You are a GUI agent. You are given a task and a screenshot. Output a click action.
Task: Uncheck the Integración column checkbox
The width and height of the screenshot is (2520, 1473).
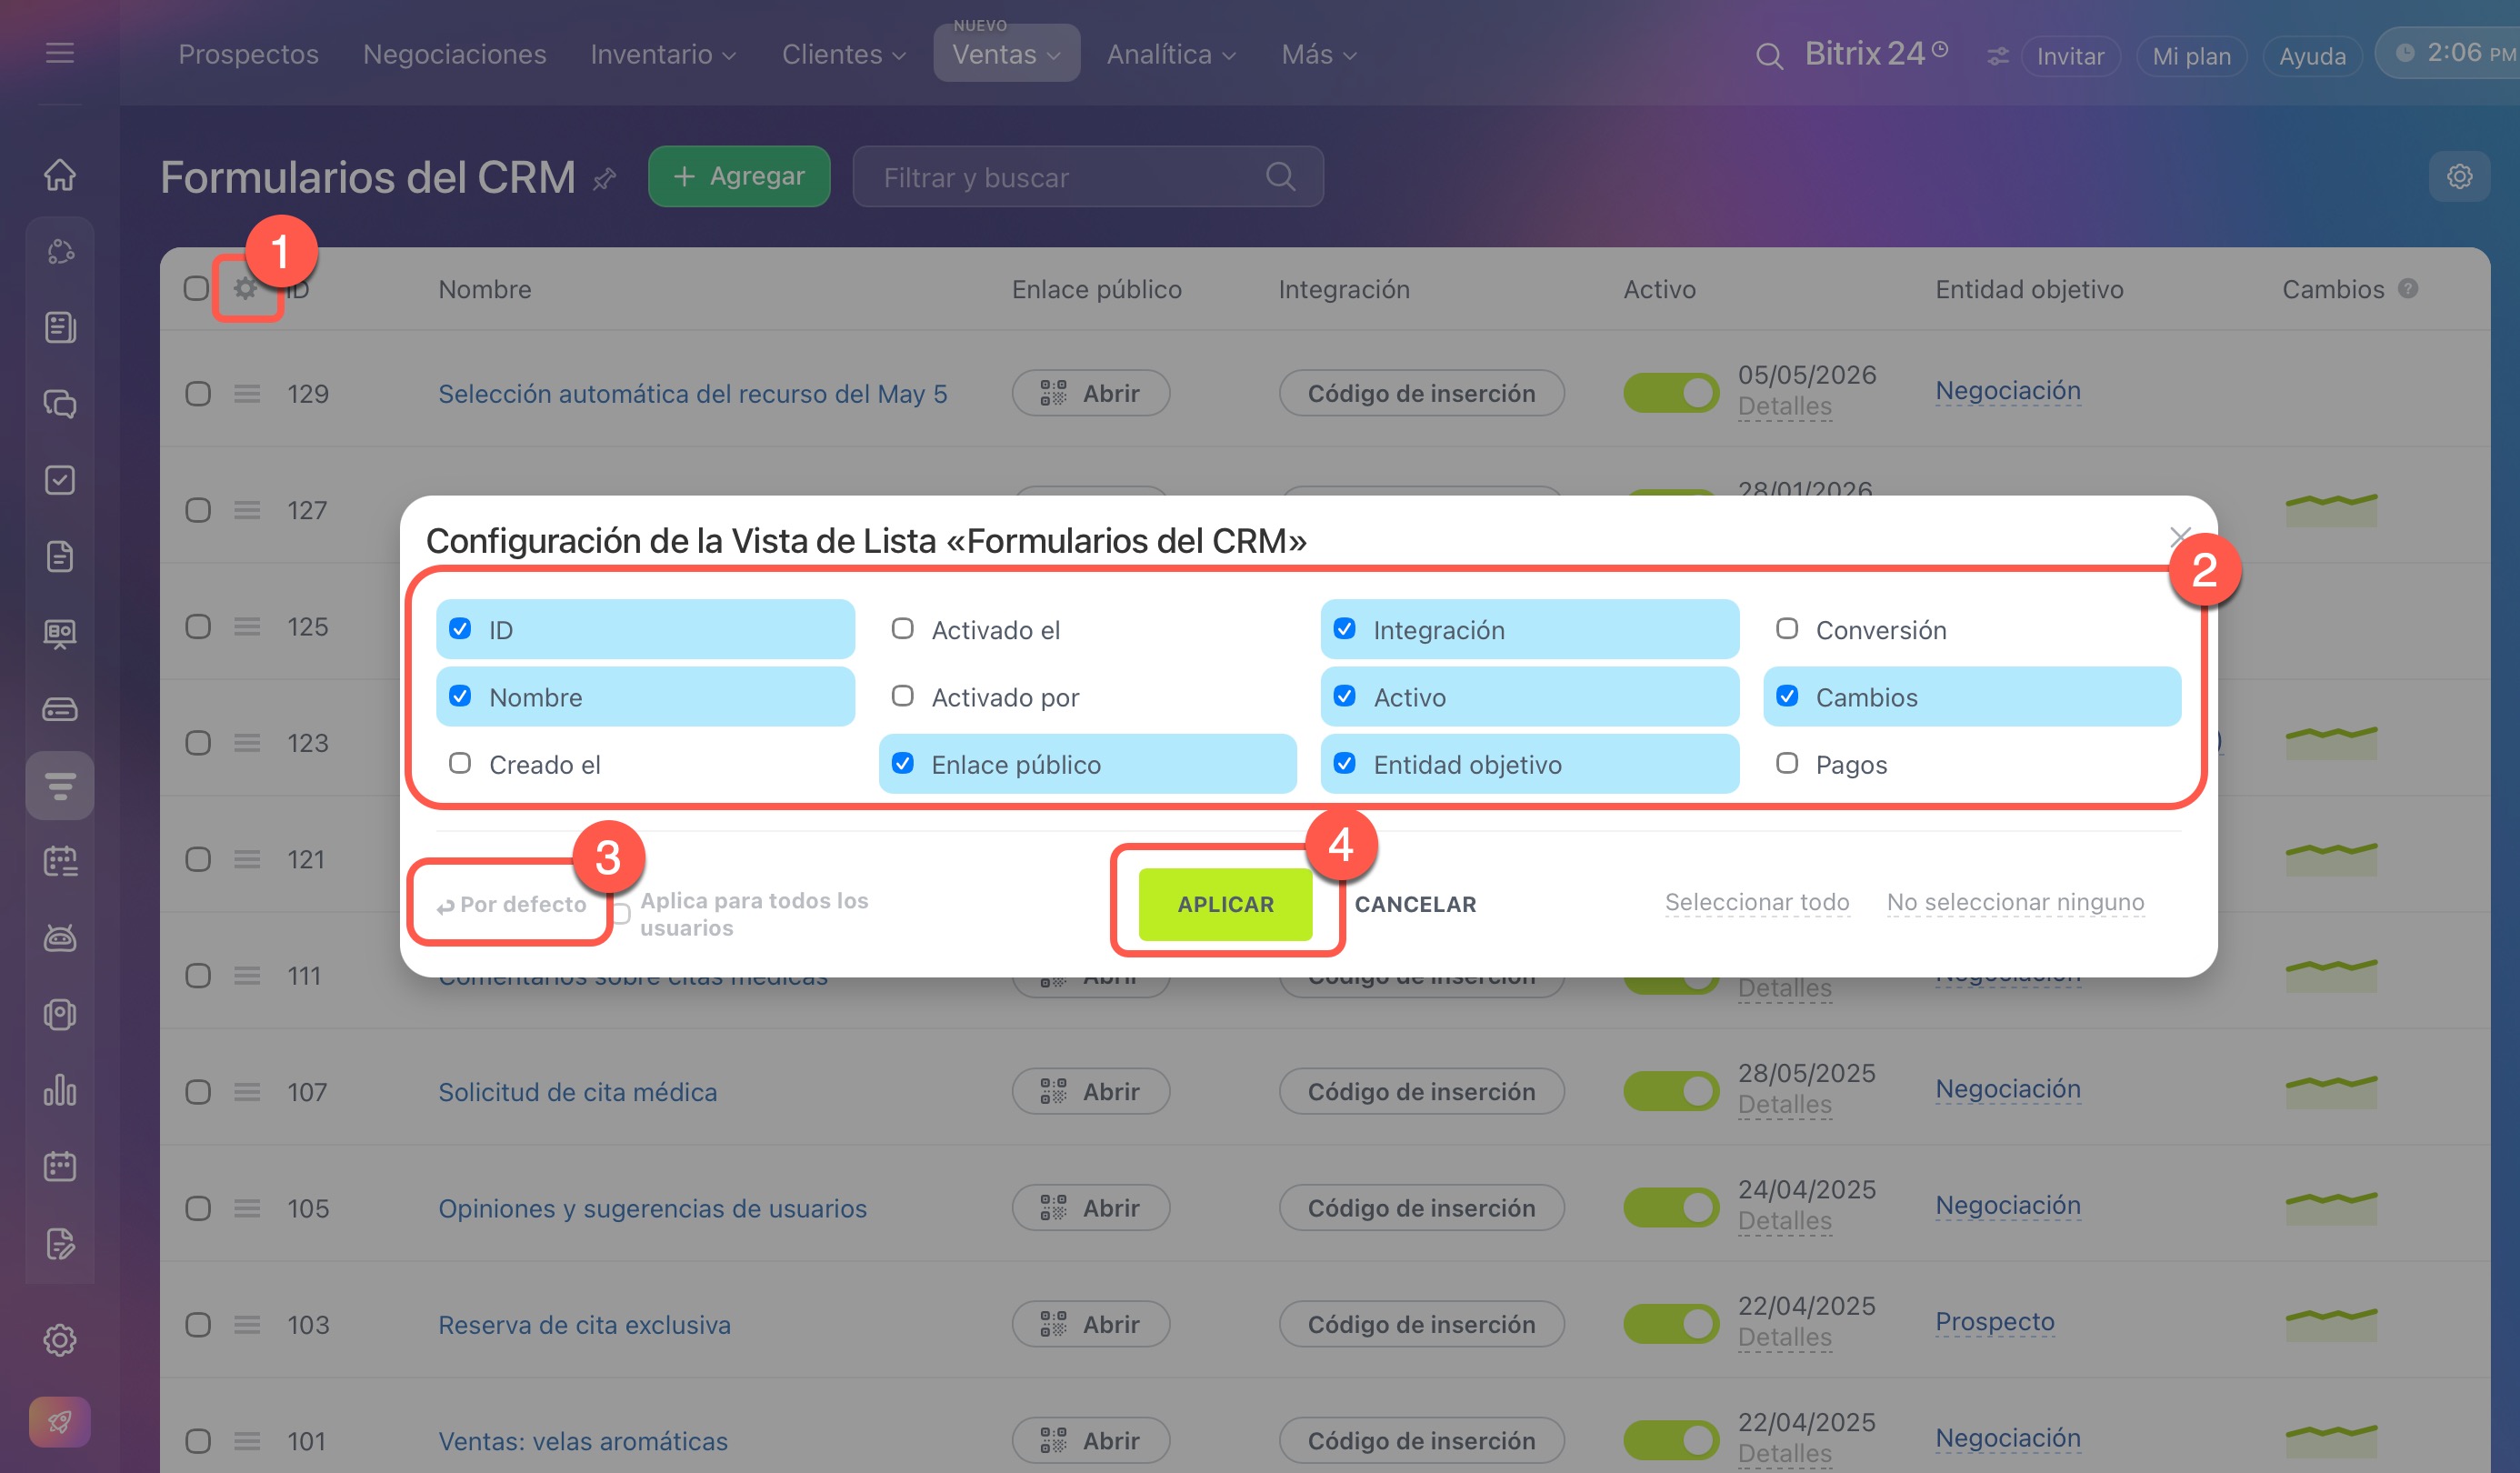(x=1345, y=629)
